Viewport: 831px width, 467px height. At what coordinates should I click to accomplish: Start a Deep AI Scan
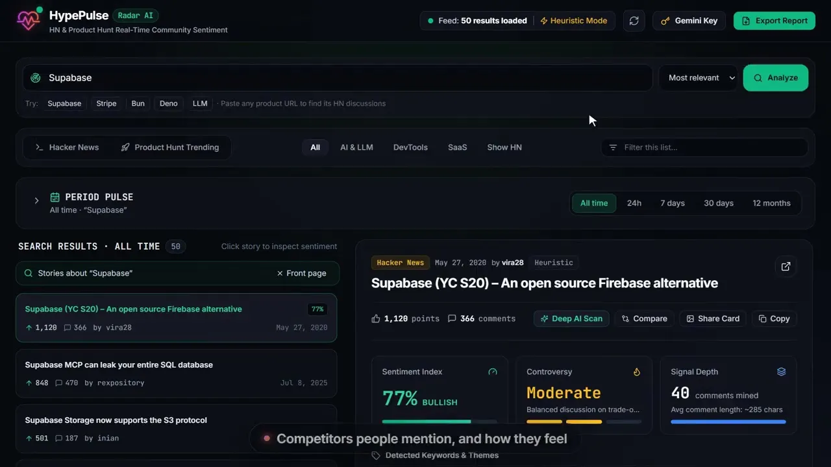(x=571, y=318)
